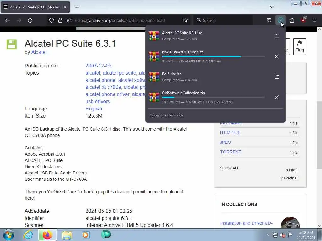
Task: Click the collection thumbnail image
Action: click(x=290, y=222)
